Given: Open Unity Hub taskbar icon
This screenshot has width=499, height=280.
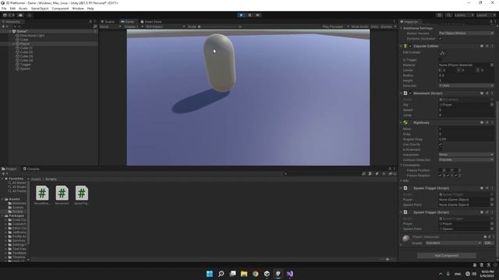Looking at the screenshot, I should point(267,274).
